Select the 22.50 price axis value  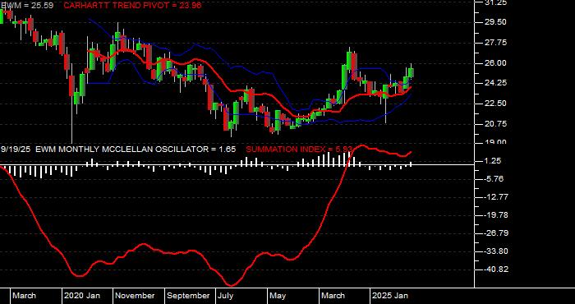[496, 104]
